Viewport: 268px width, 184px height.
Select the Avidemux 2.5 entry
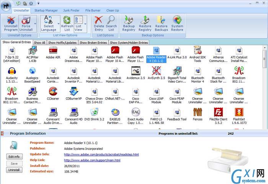(x=136, y=73)
